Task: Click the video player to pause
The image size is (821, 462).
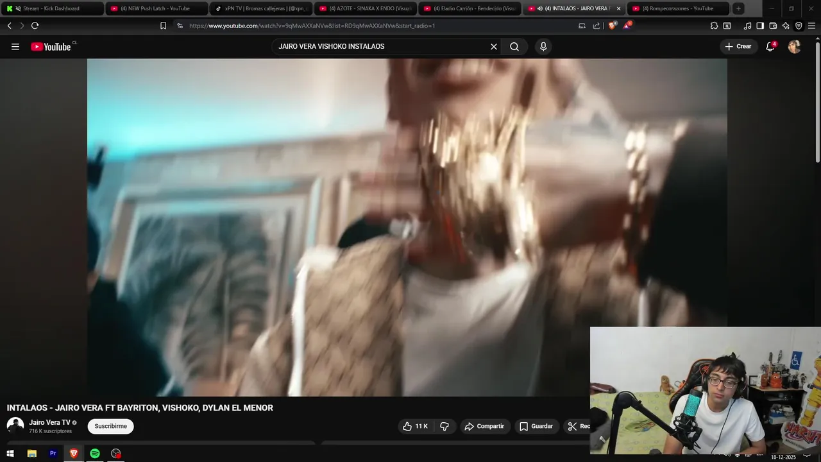Action: (x=407, y=227)
